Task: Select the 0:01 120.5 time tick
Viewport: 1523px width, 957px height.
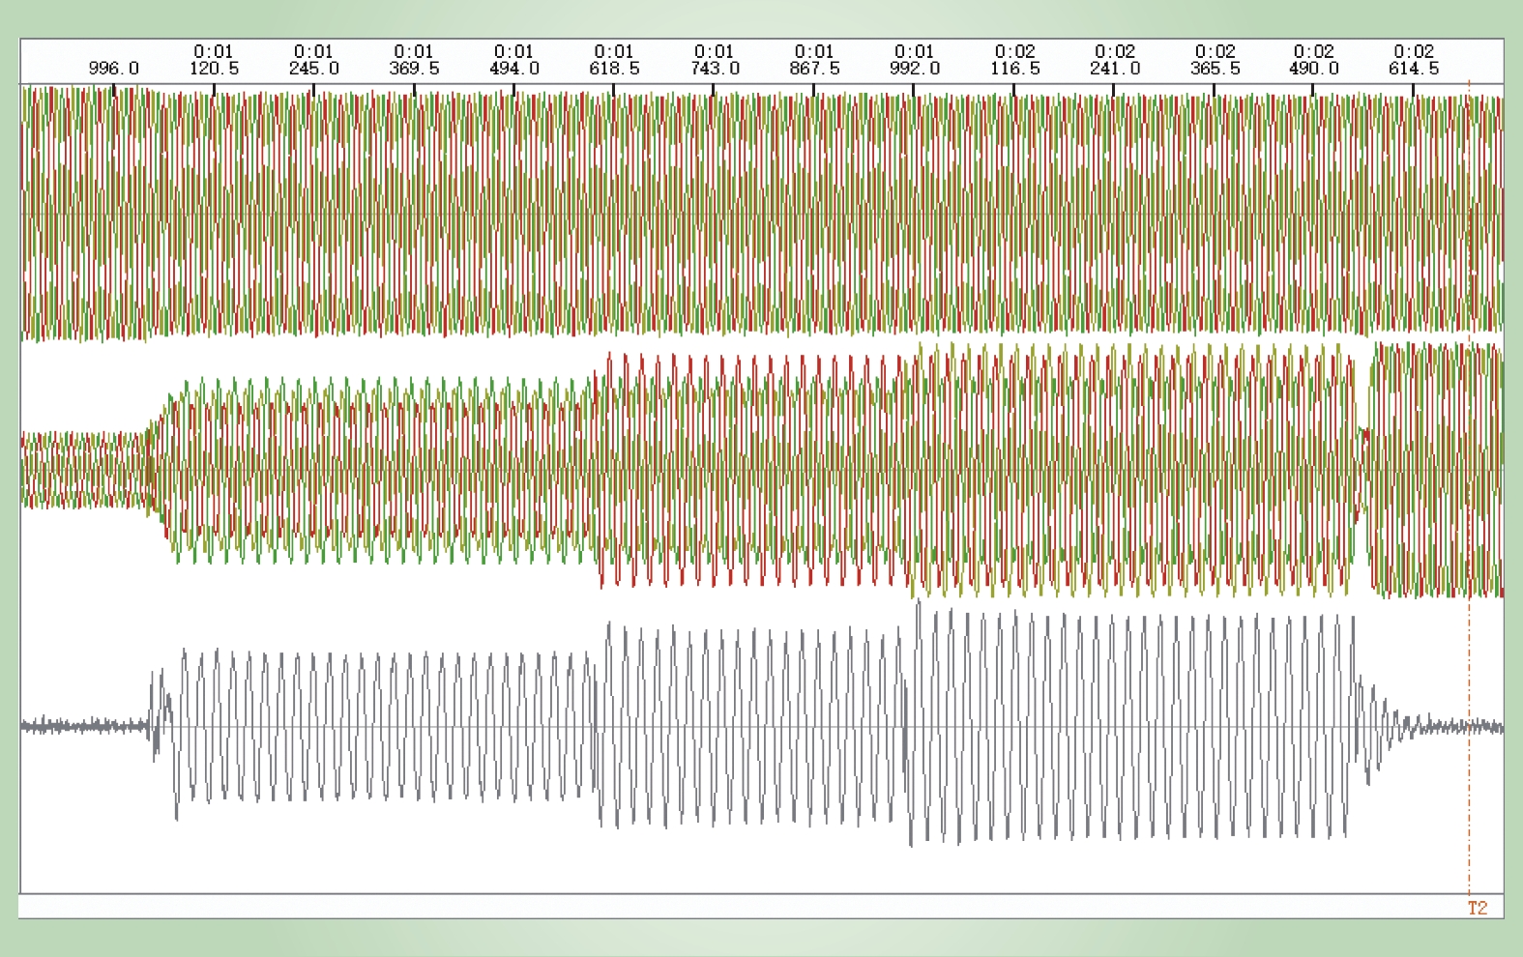Action: pyautogui.click(x=214, y=60)
